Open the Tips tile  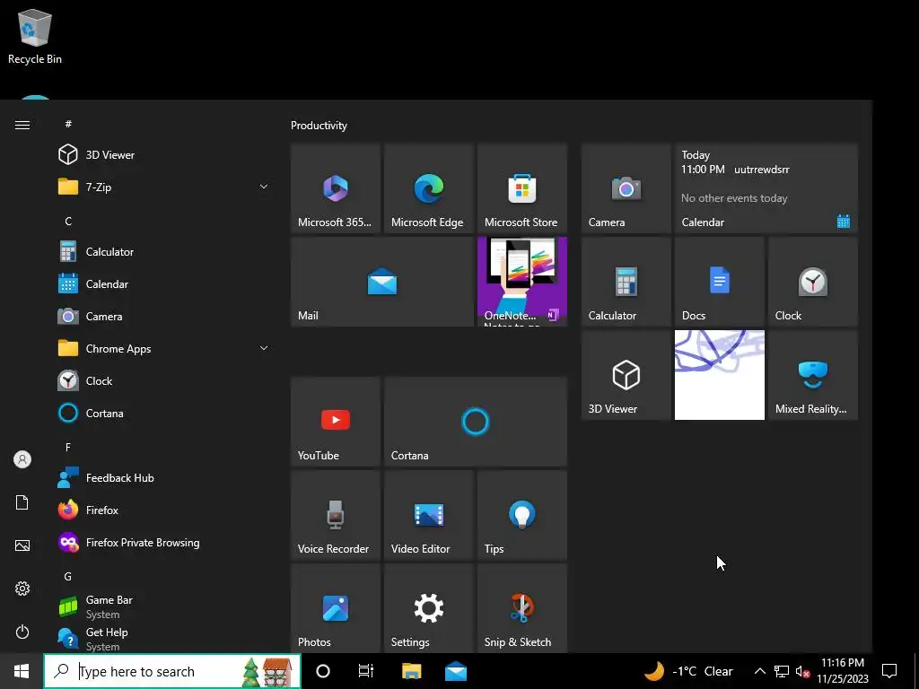522,515
